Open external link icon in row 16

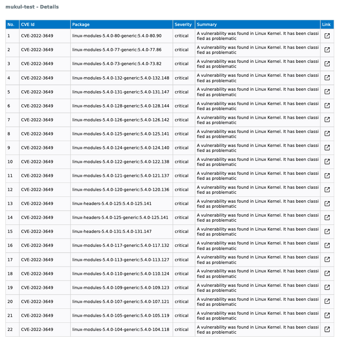pos(327,245)
